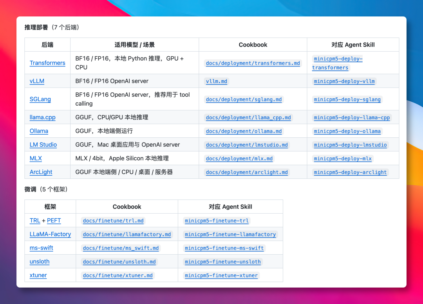Open docs/deployment/sglang.md cookbook
Viewport: 423px width, 304px height.
tap(244, 99)
